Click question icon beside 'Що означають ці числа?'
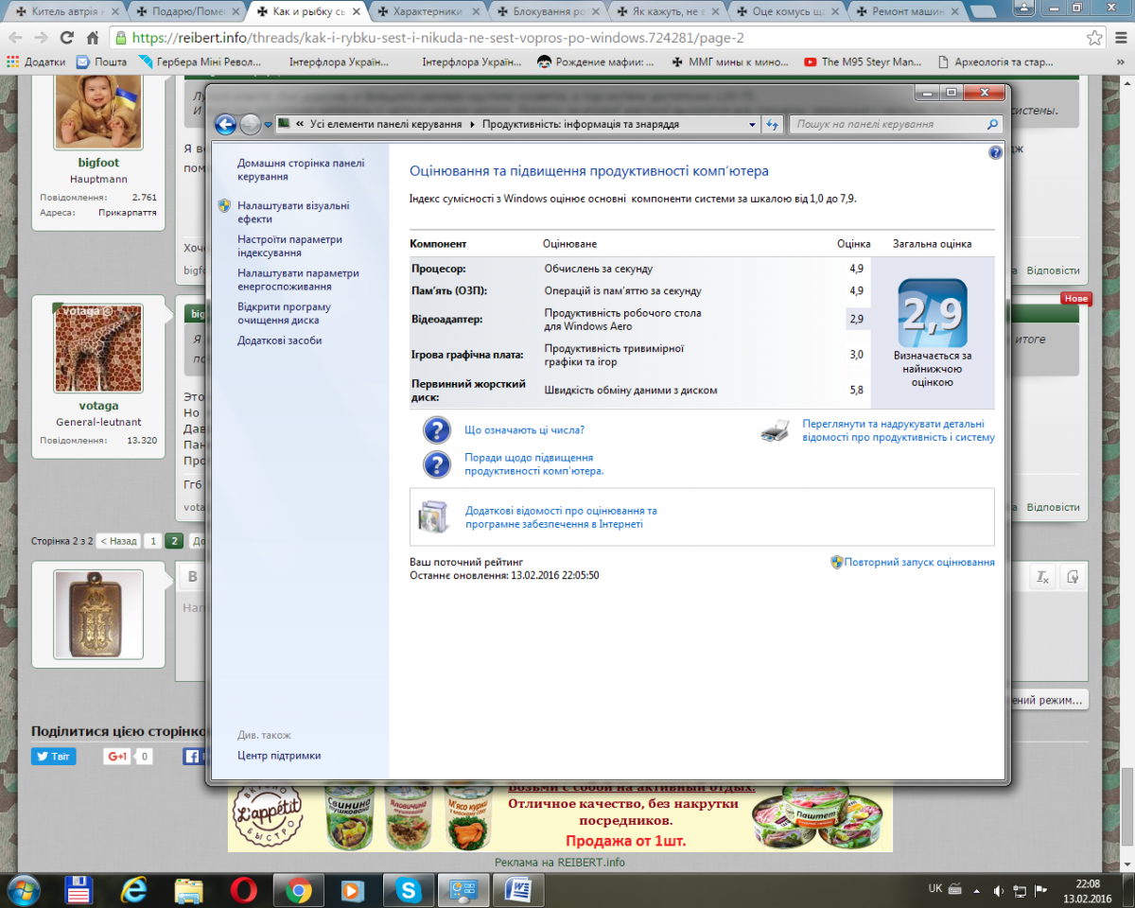 [x=436, y=430]
